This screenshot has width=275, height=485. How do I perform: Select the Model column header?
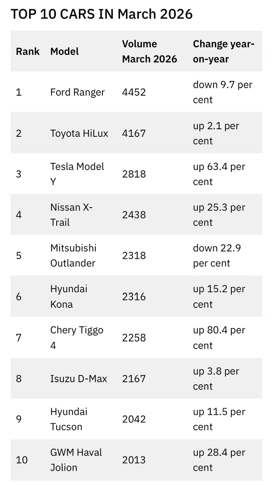[x=65, y=52]
